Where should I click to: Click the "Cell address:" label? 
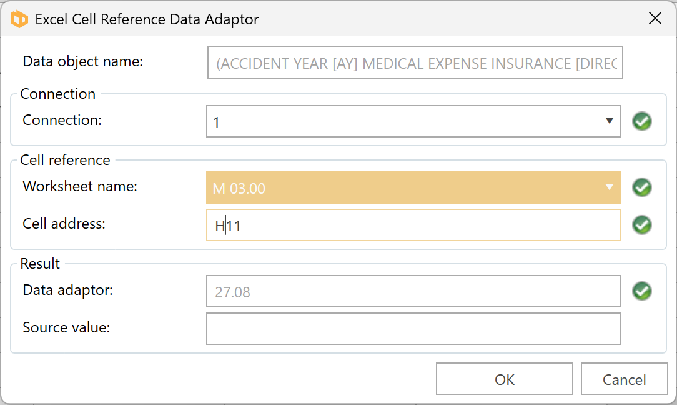pos(64,224)
